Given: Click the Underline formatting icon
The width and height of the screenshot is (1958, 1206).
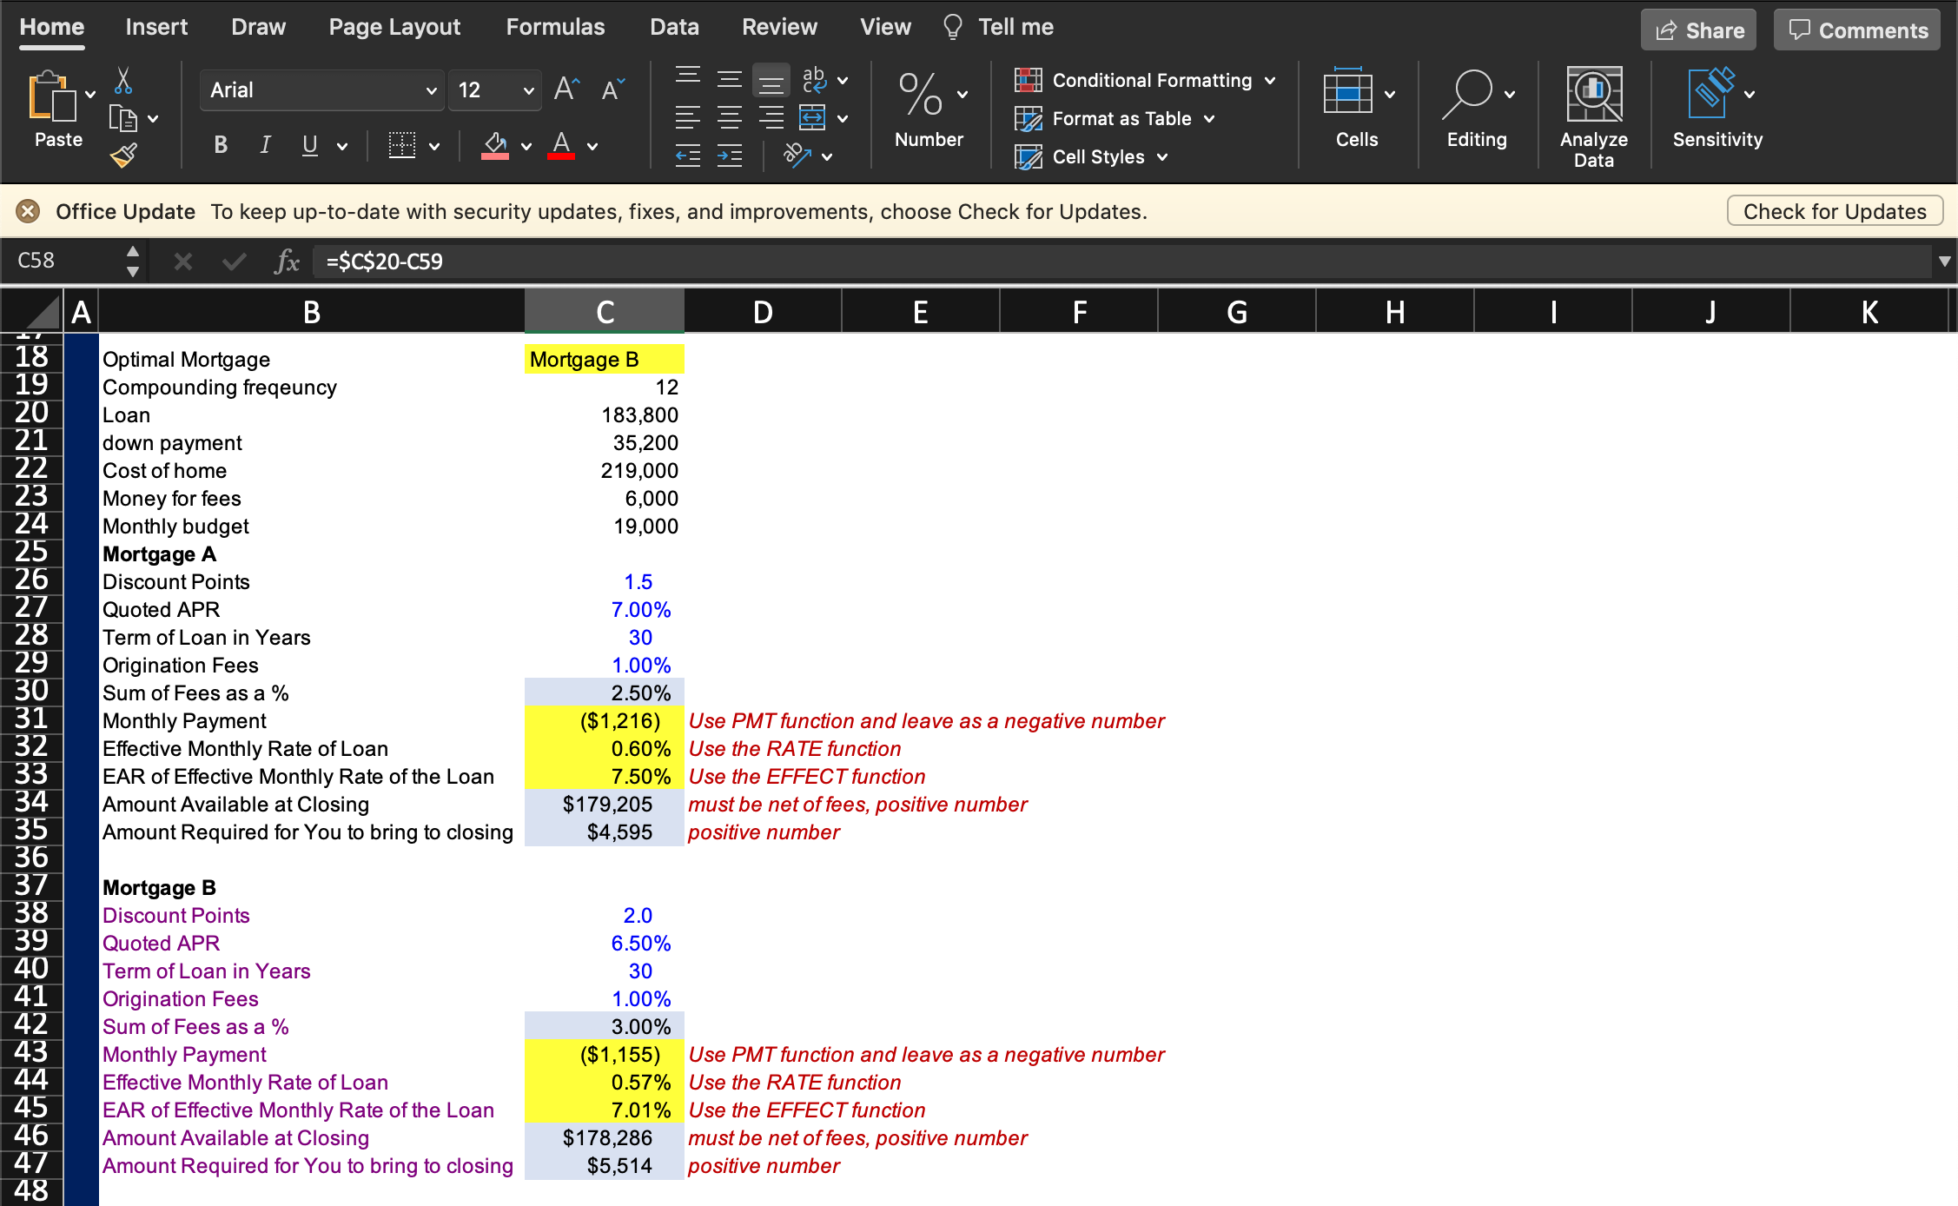Looking at the screenshot, I should tap(309, 142).
